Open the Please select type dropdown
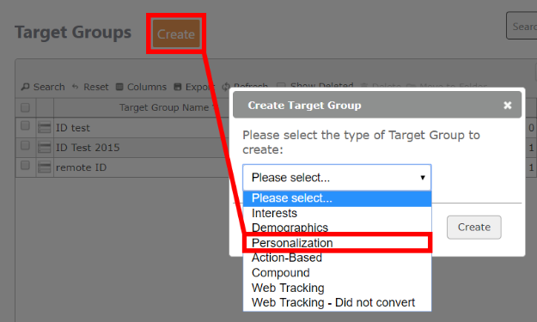Viewport: 537px width, 322px height. coord(337,178)
